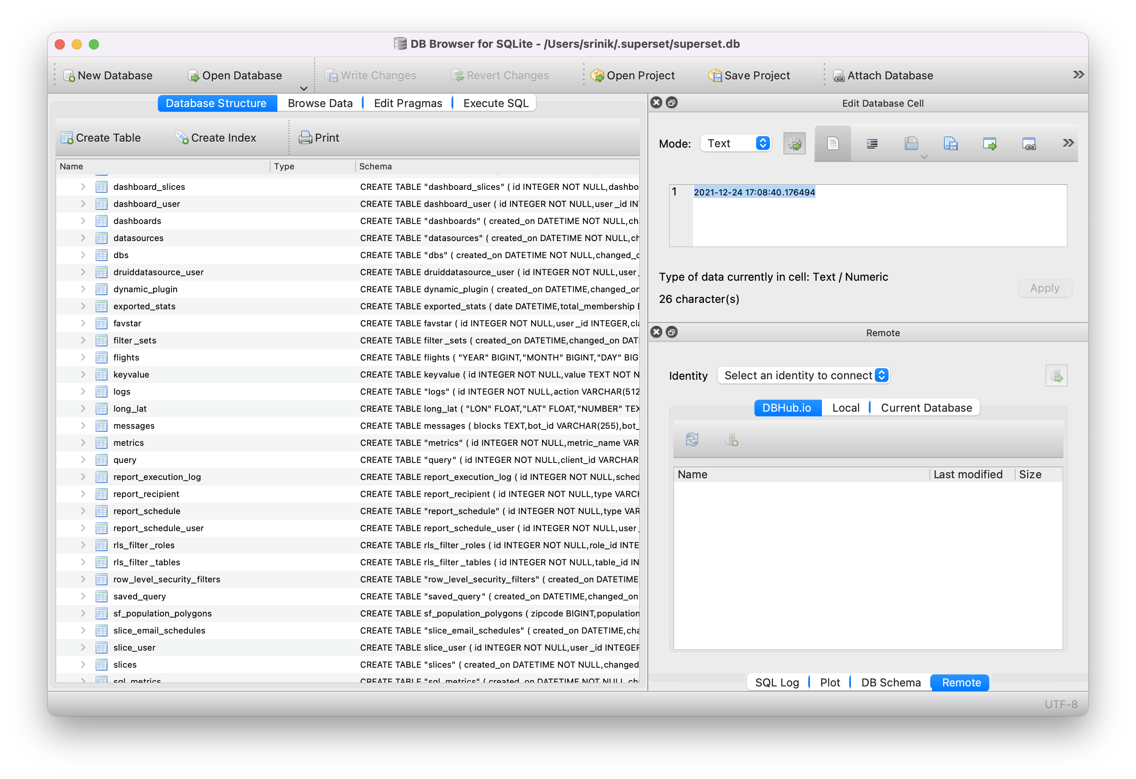Click the Write Changes toolbar icon
Screen dimensions: 1136x779
pyautogui.click(x=332, y=76)
